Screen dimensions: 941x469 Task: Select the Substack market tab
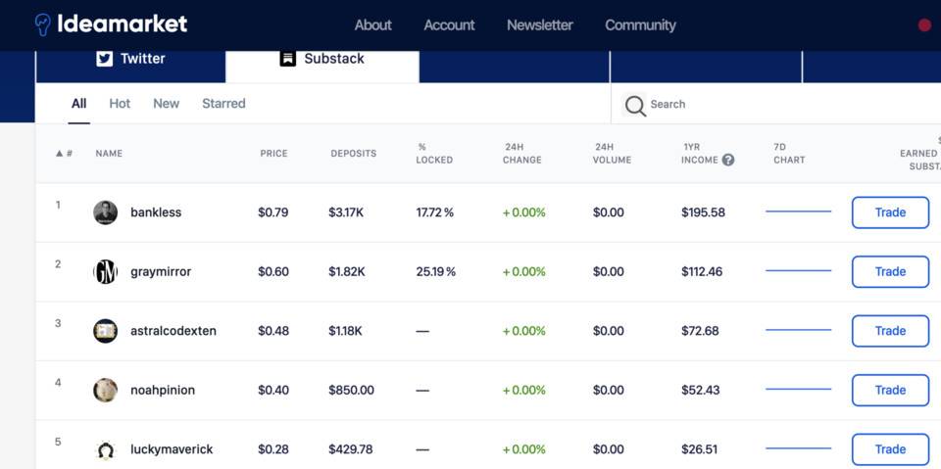pos(322,59)
